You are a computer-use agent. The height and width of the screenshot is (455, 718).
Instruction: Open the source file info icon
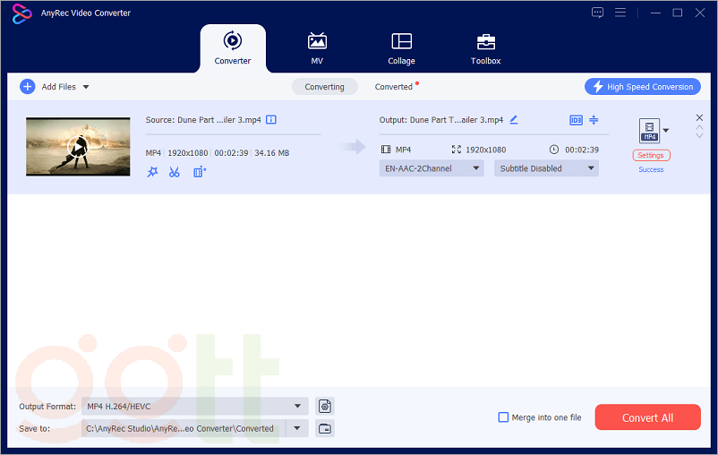(x=271, y=120)
